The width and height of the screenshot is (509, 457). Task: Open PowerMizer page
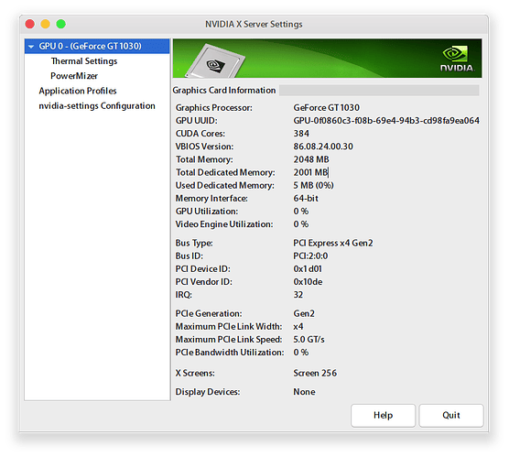(x=74, y=76)
